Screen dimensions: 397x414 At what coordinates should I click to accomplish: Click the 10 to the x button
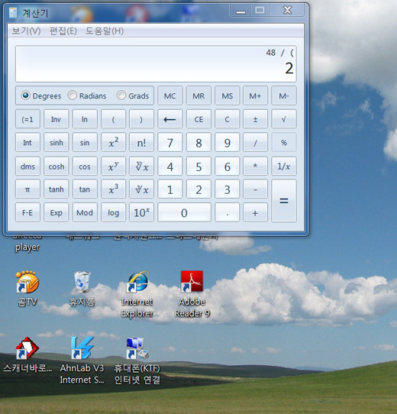point(141,212)
